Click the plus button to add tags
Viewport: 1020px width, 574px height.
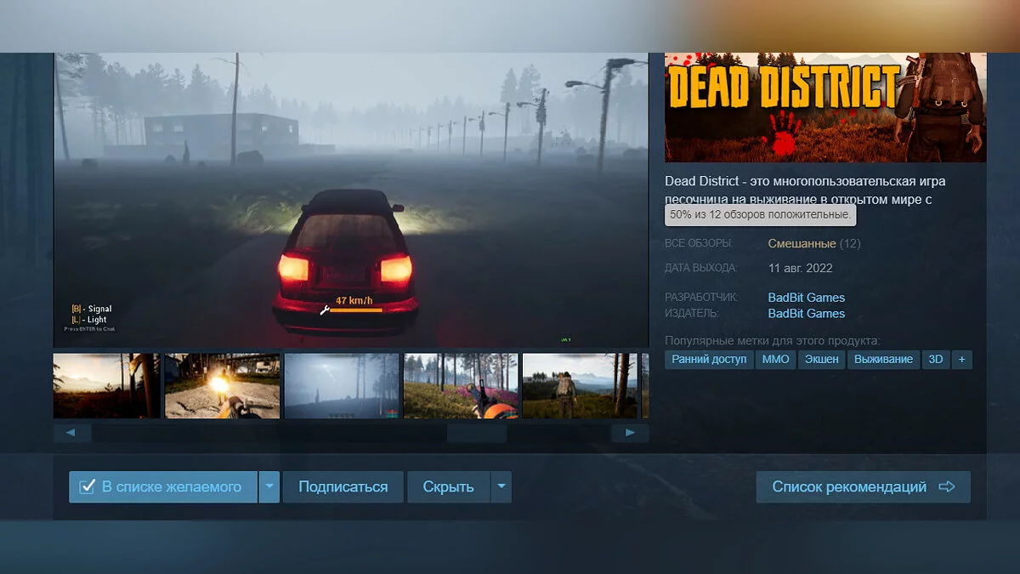(x=962, y=360)
